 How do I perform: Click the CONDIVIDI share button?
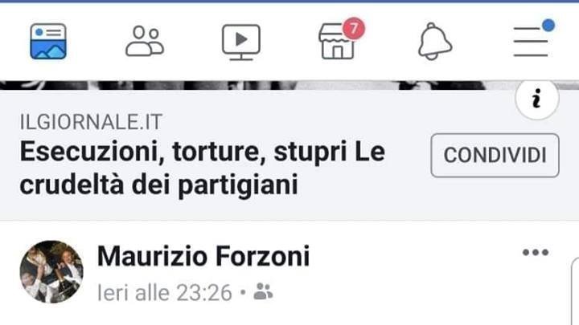point(495,155)
